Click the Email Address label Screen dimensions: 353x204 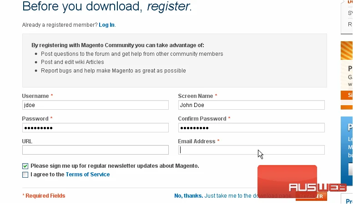197,141
